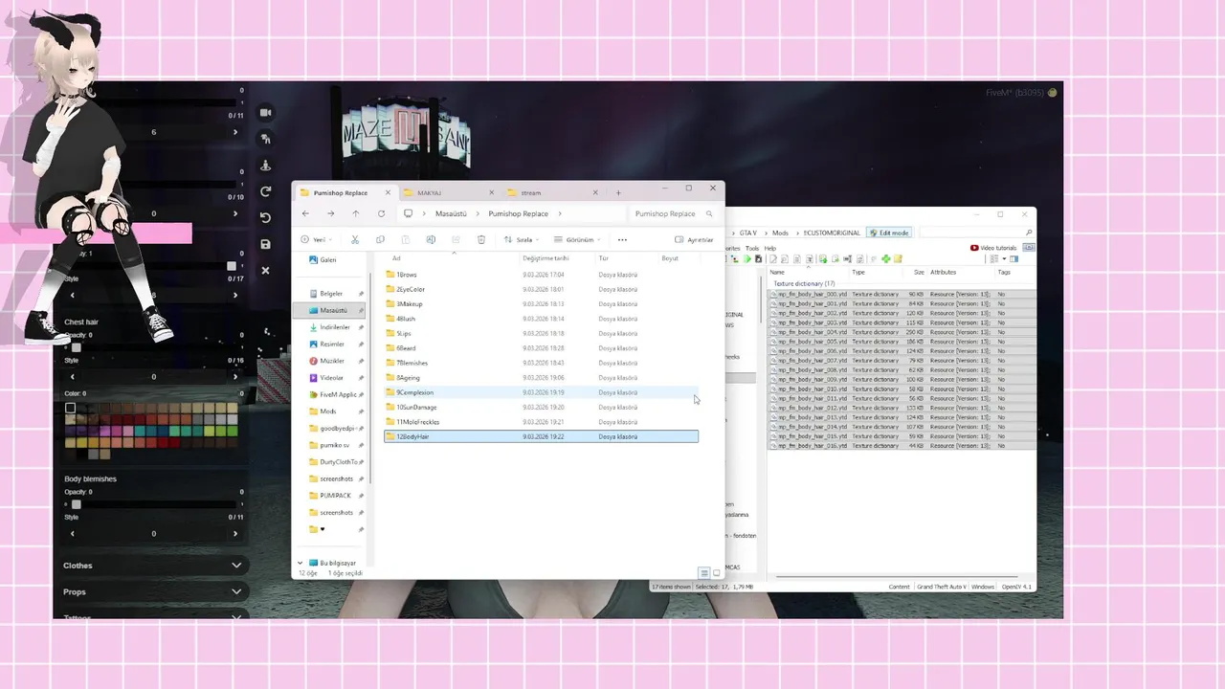1225x689 pixels.
Task: Open the three-dots more options in Explorer
Action: point(622,239)
